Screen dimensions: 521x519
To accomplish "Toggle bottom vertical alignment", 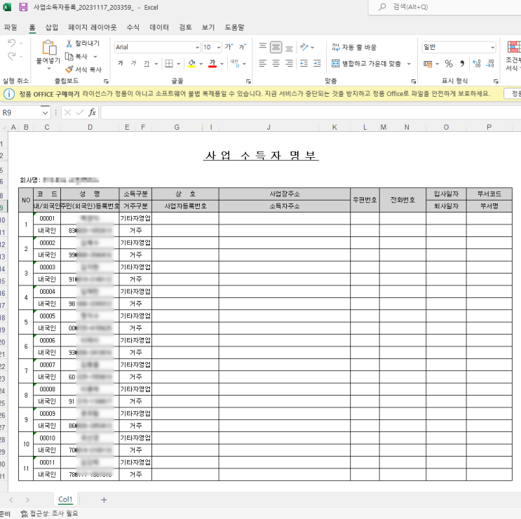I will [x=290, y=48].
